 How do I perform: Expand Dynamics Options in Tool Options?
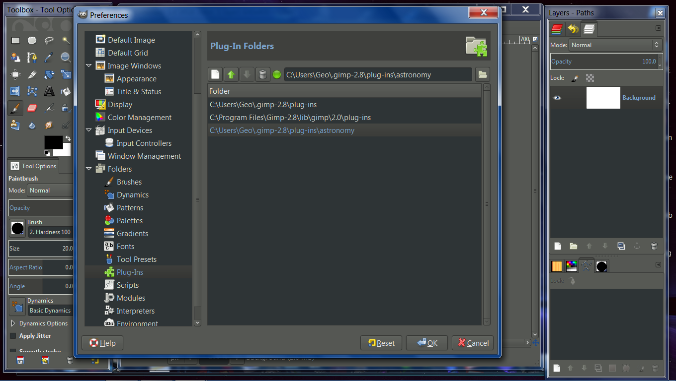point(13,323)
